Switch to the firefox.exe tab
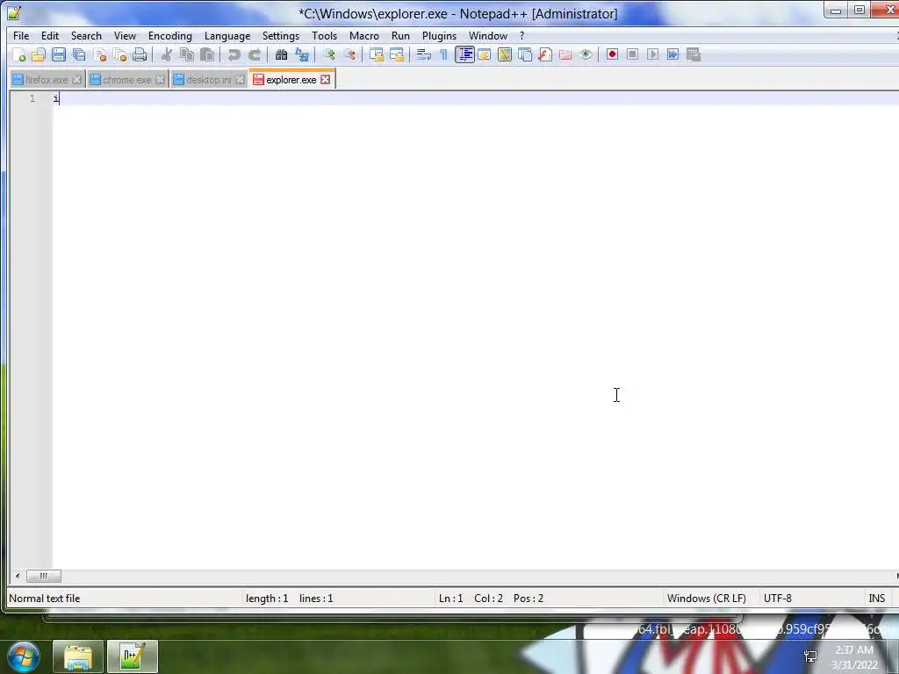Viewport: 899px width, 674px height. [47, 80]
